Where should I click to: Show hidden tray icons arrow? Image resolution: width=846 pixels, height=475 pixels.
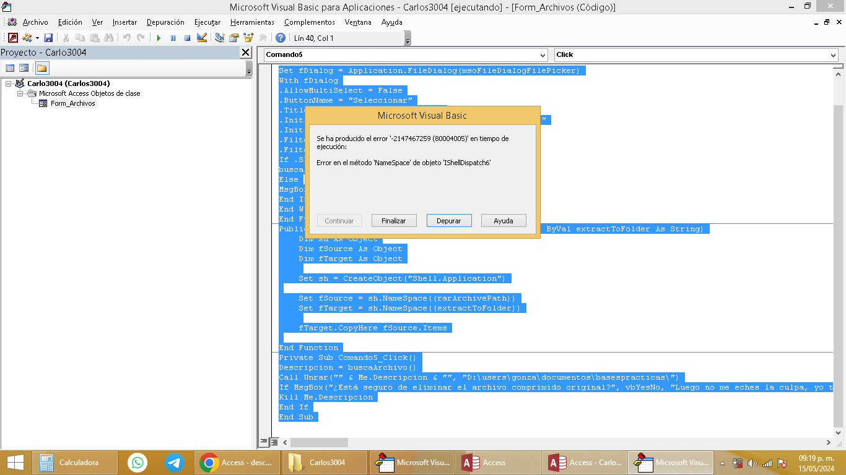(722, 463)
